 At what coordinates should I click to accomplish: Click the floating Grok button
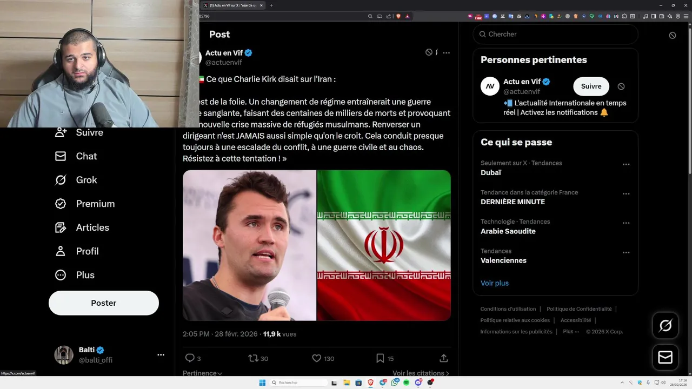[x=666, y=326]
